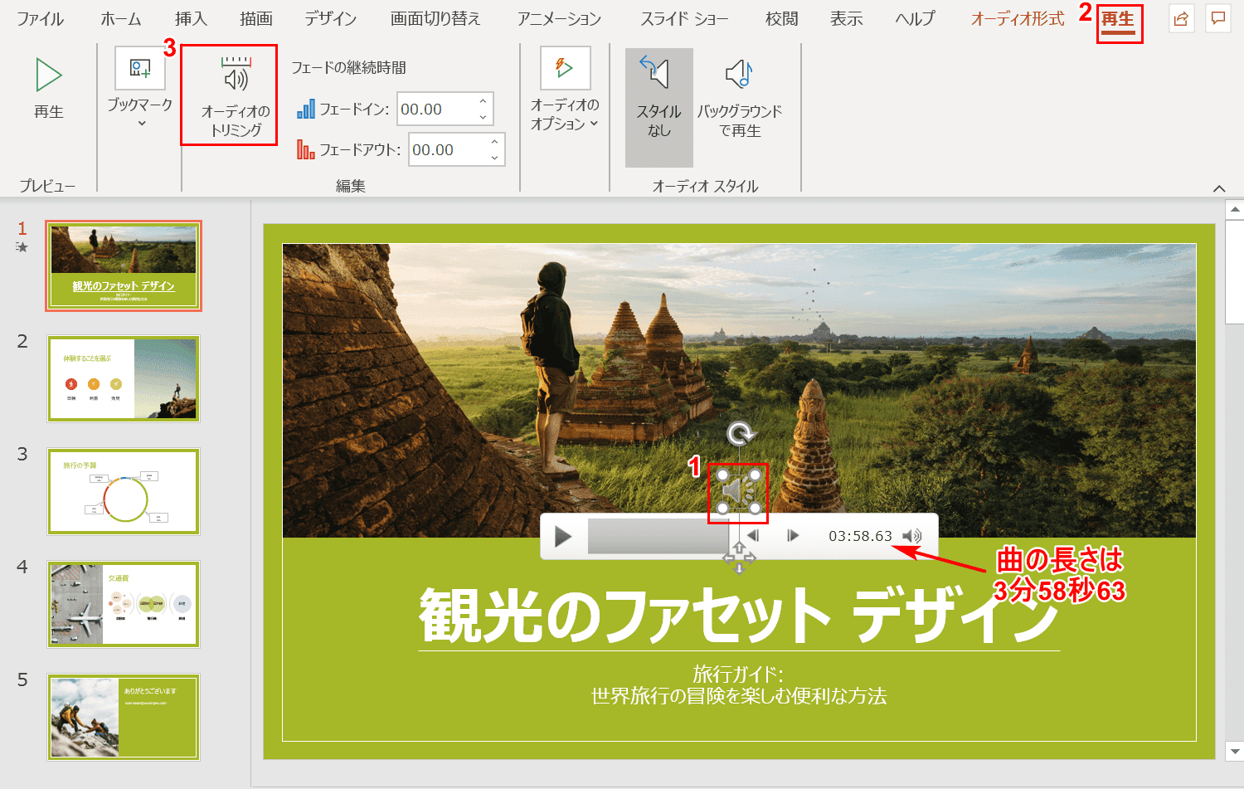This screenshot has height=789, width=1244.
Task: Expand the ブックマーク dropdown arrow
Action: click(x=141, y=124)
